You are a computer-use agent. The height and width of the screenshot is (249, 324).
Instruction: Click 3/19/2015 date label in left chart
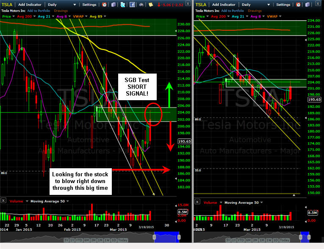146,227
